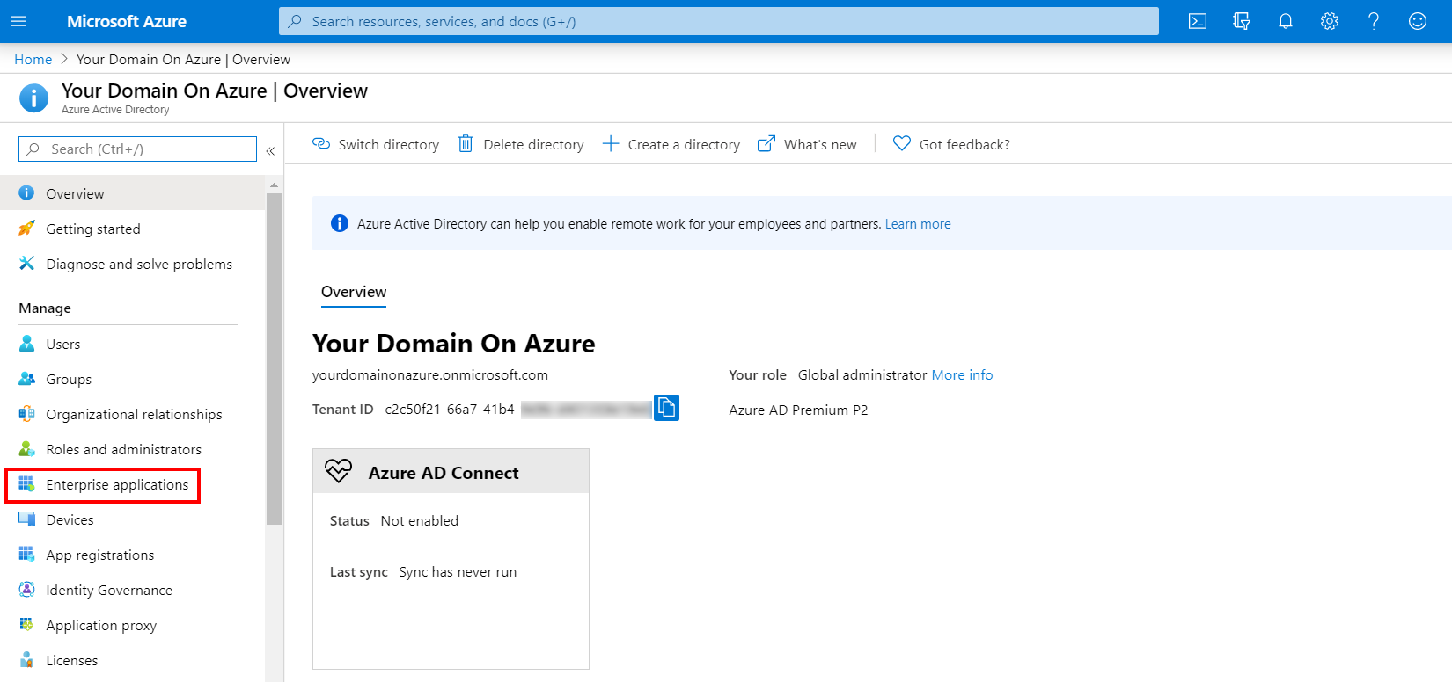Click Switch directory in toolbar
The width and height of the screenshot is (1452, 682).
376,144
